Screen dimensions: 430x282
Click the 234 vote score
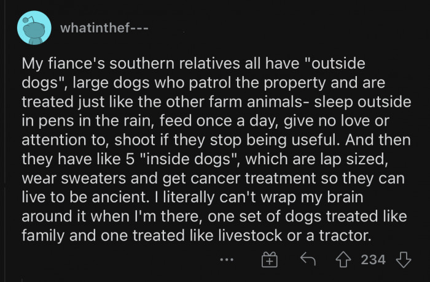(x=373, y=260)
